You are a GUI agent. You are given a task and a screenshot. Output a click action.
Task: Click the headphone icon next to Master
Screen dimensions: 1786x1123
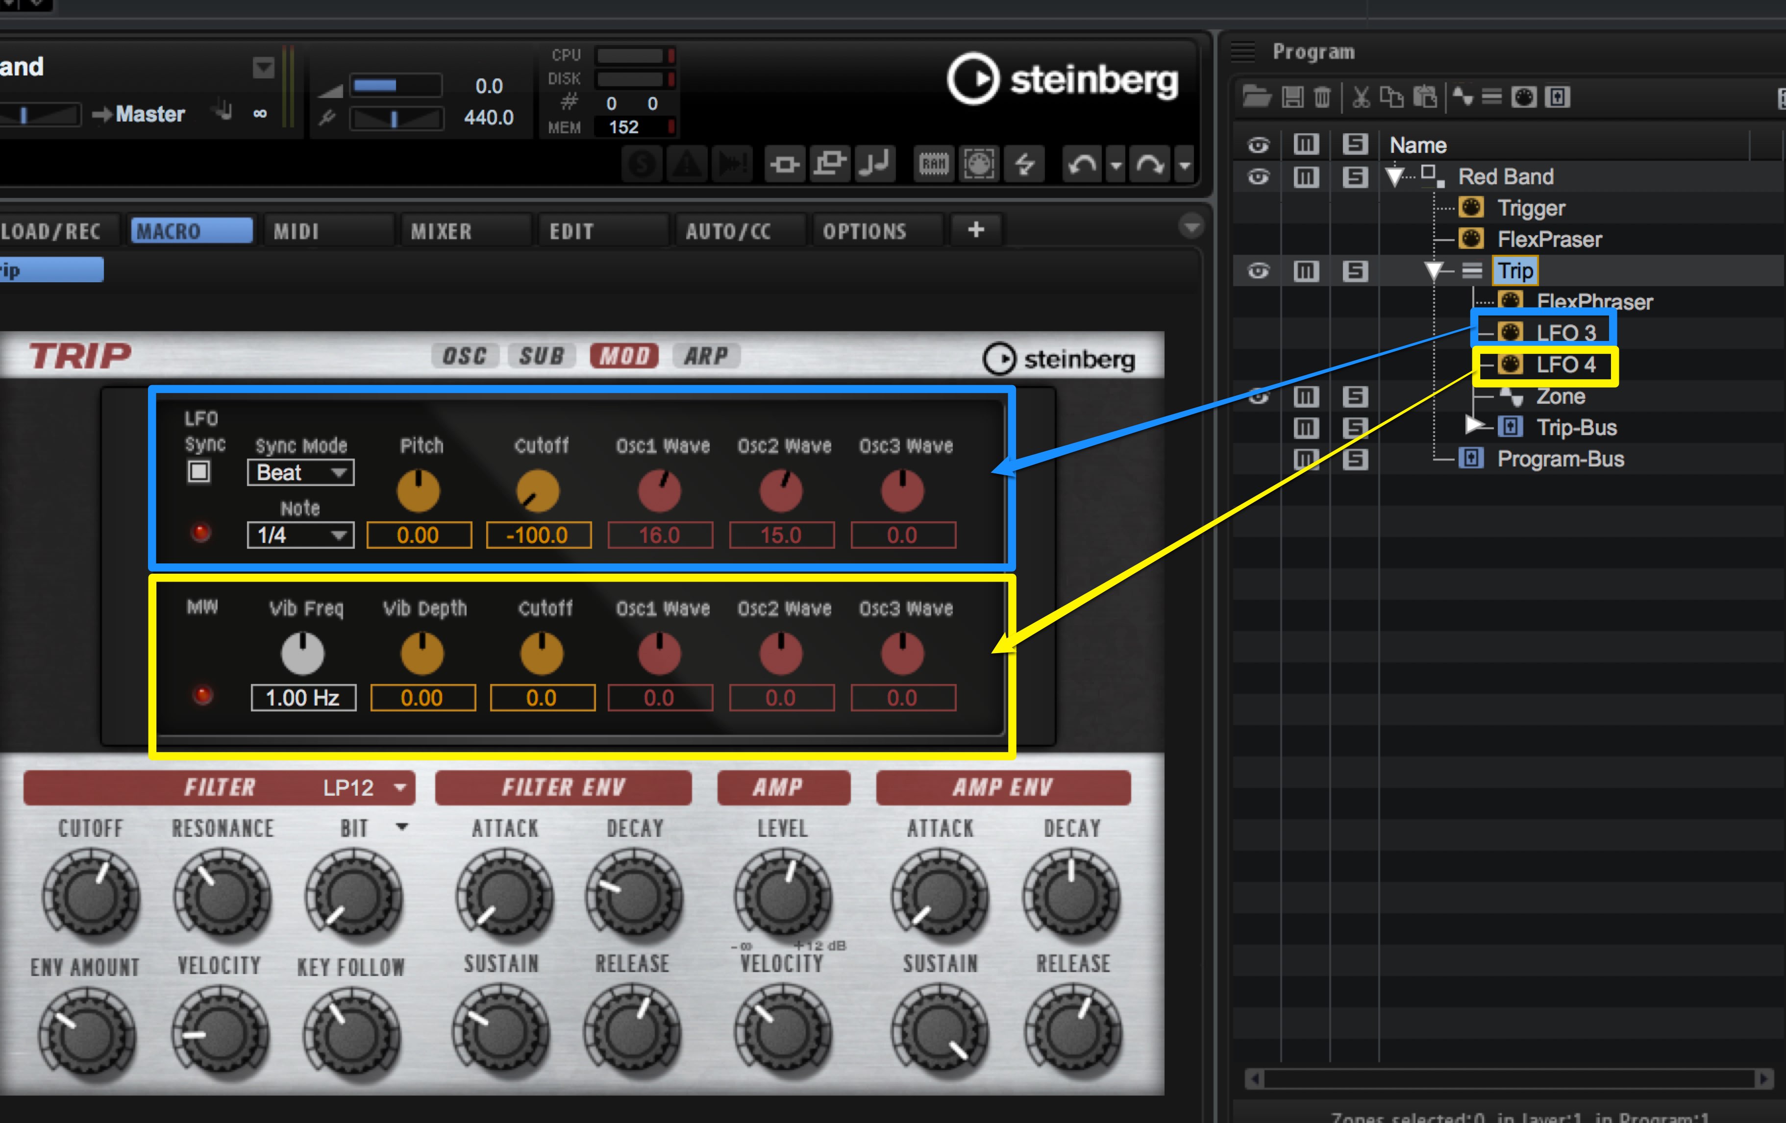coord(222,111)
